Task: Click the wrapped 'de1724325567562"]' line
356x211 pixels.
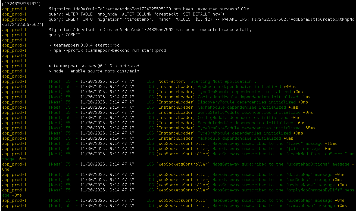Action: 23,25
